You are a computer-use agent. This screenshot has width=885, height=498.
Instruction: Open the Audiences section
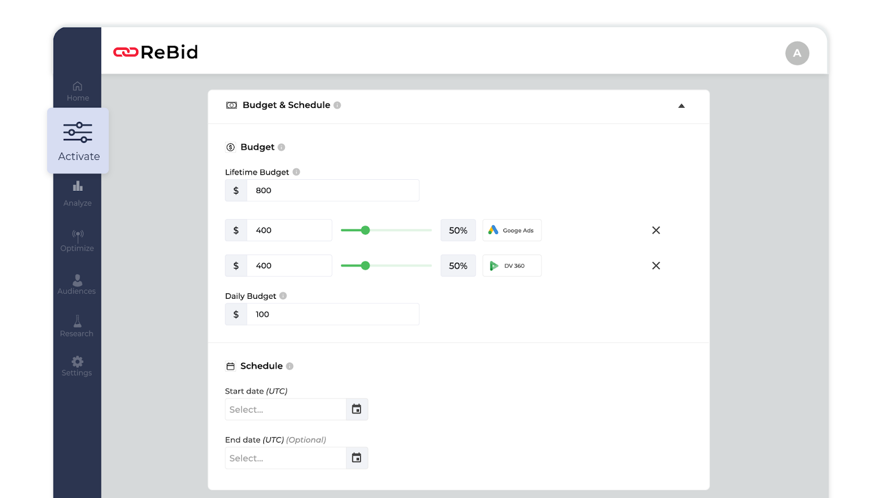pos(77,284)
